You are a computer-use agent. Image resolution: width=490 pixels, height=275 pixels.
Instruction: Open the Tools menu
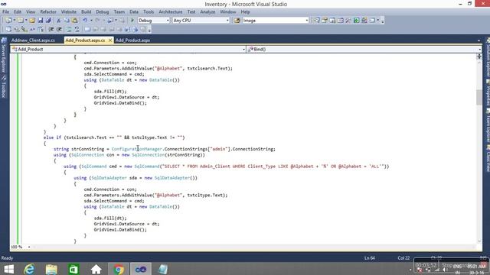(149, 12)
